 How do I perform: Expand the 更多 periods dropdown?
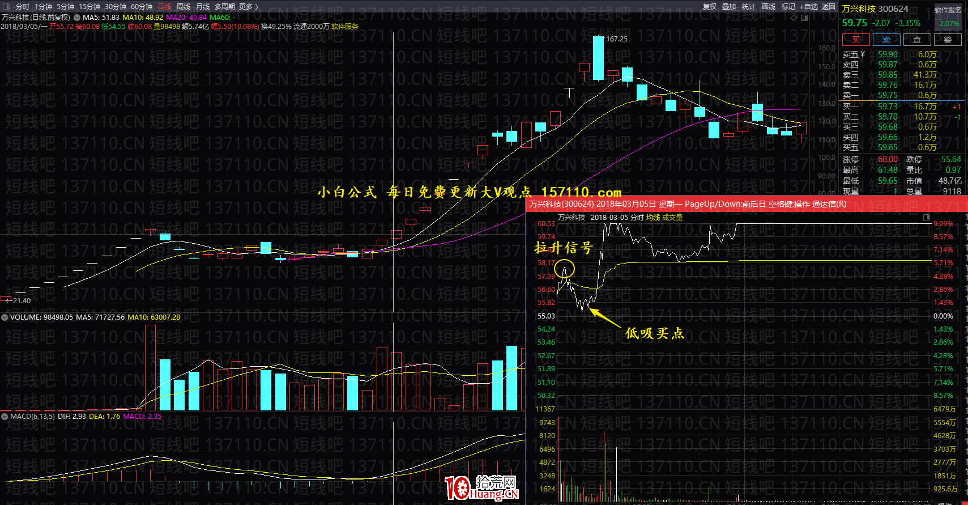249,7
